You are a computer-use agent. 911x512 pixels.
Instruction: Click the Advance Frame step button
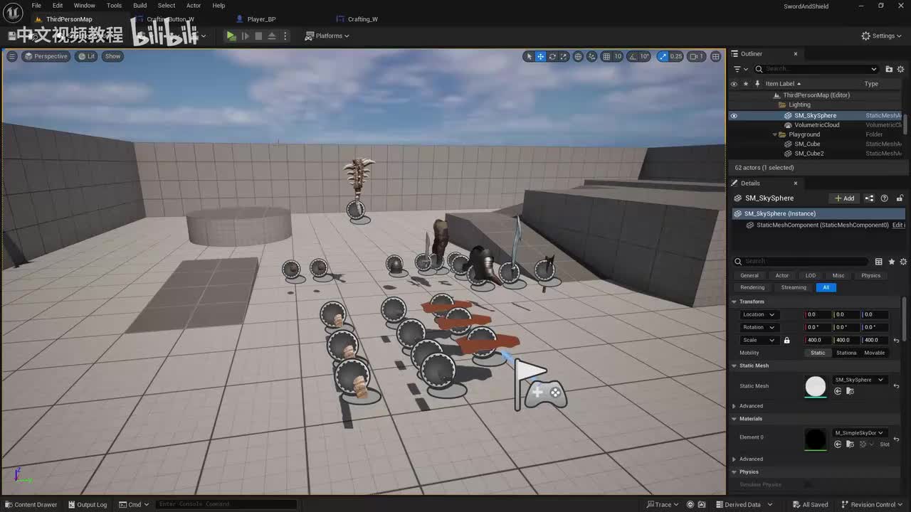point(246,36)
